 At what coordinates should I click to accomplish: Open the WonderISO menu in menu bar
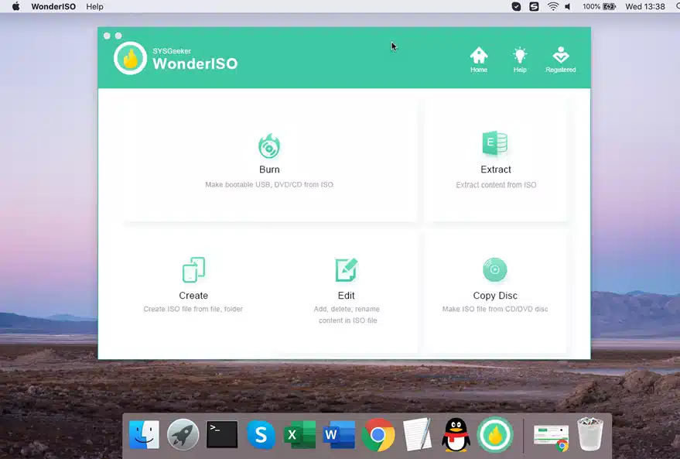(x=53, y=6)
